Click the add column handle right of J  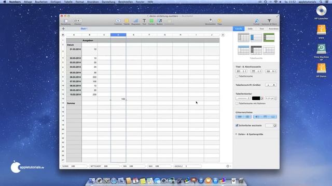(x=223, y=35)
